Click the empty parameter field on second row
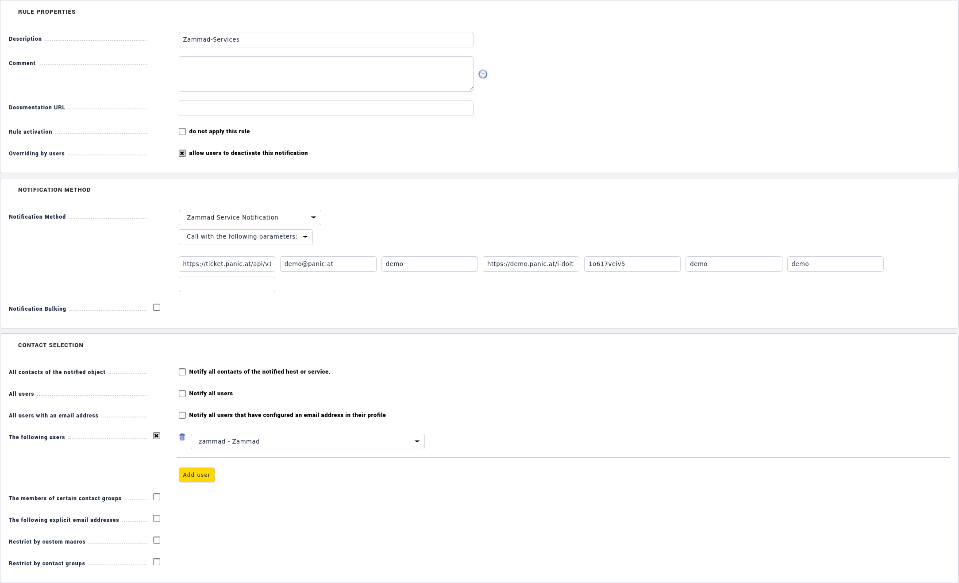The image size is (959, 583). [227, 284]
